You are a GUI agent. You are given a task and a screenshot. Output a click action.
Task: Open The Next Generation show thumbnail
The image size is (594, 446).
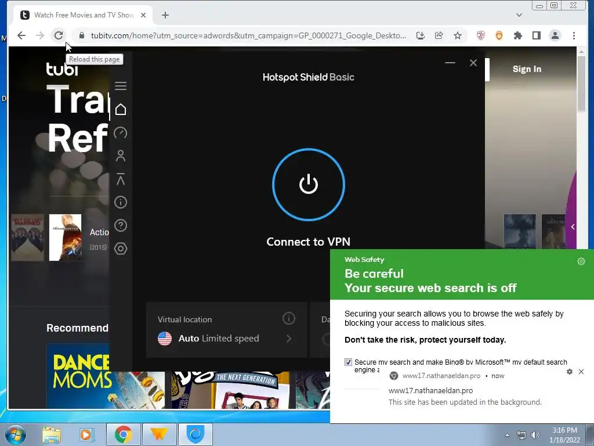coord(230,390)
